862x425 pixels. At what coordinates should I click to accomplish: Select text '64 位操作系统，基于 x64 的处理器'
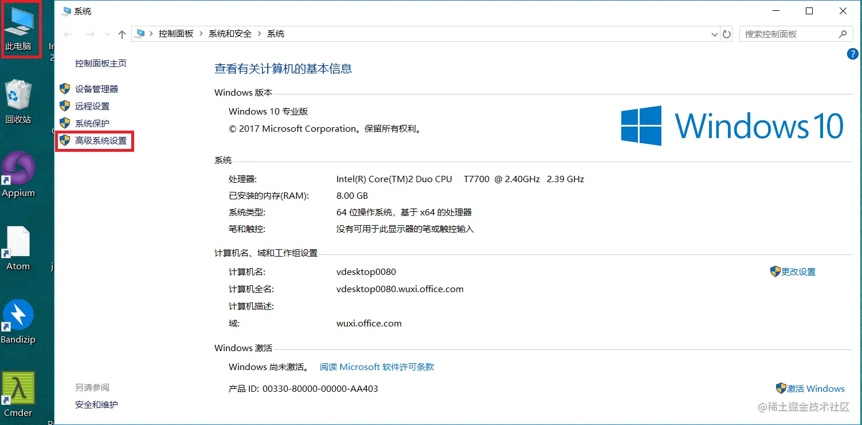tap(404, 212)
